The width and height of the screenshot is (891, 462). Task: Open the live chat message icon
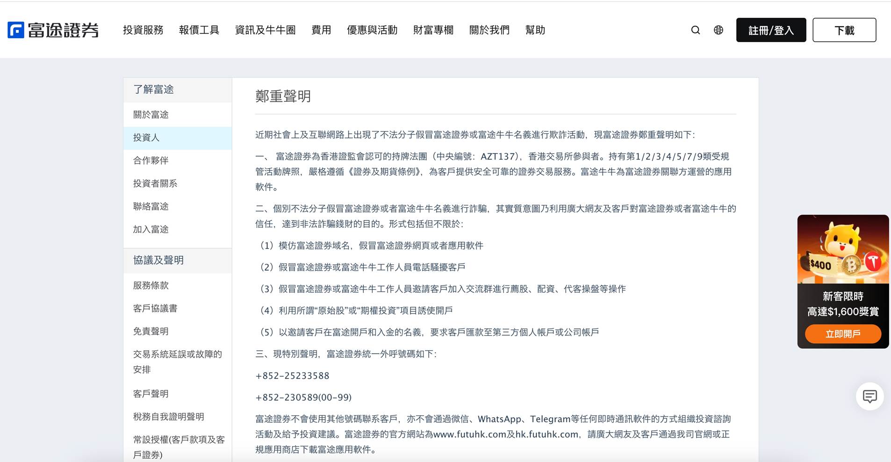(x=869, y=397)
